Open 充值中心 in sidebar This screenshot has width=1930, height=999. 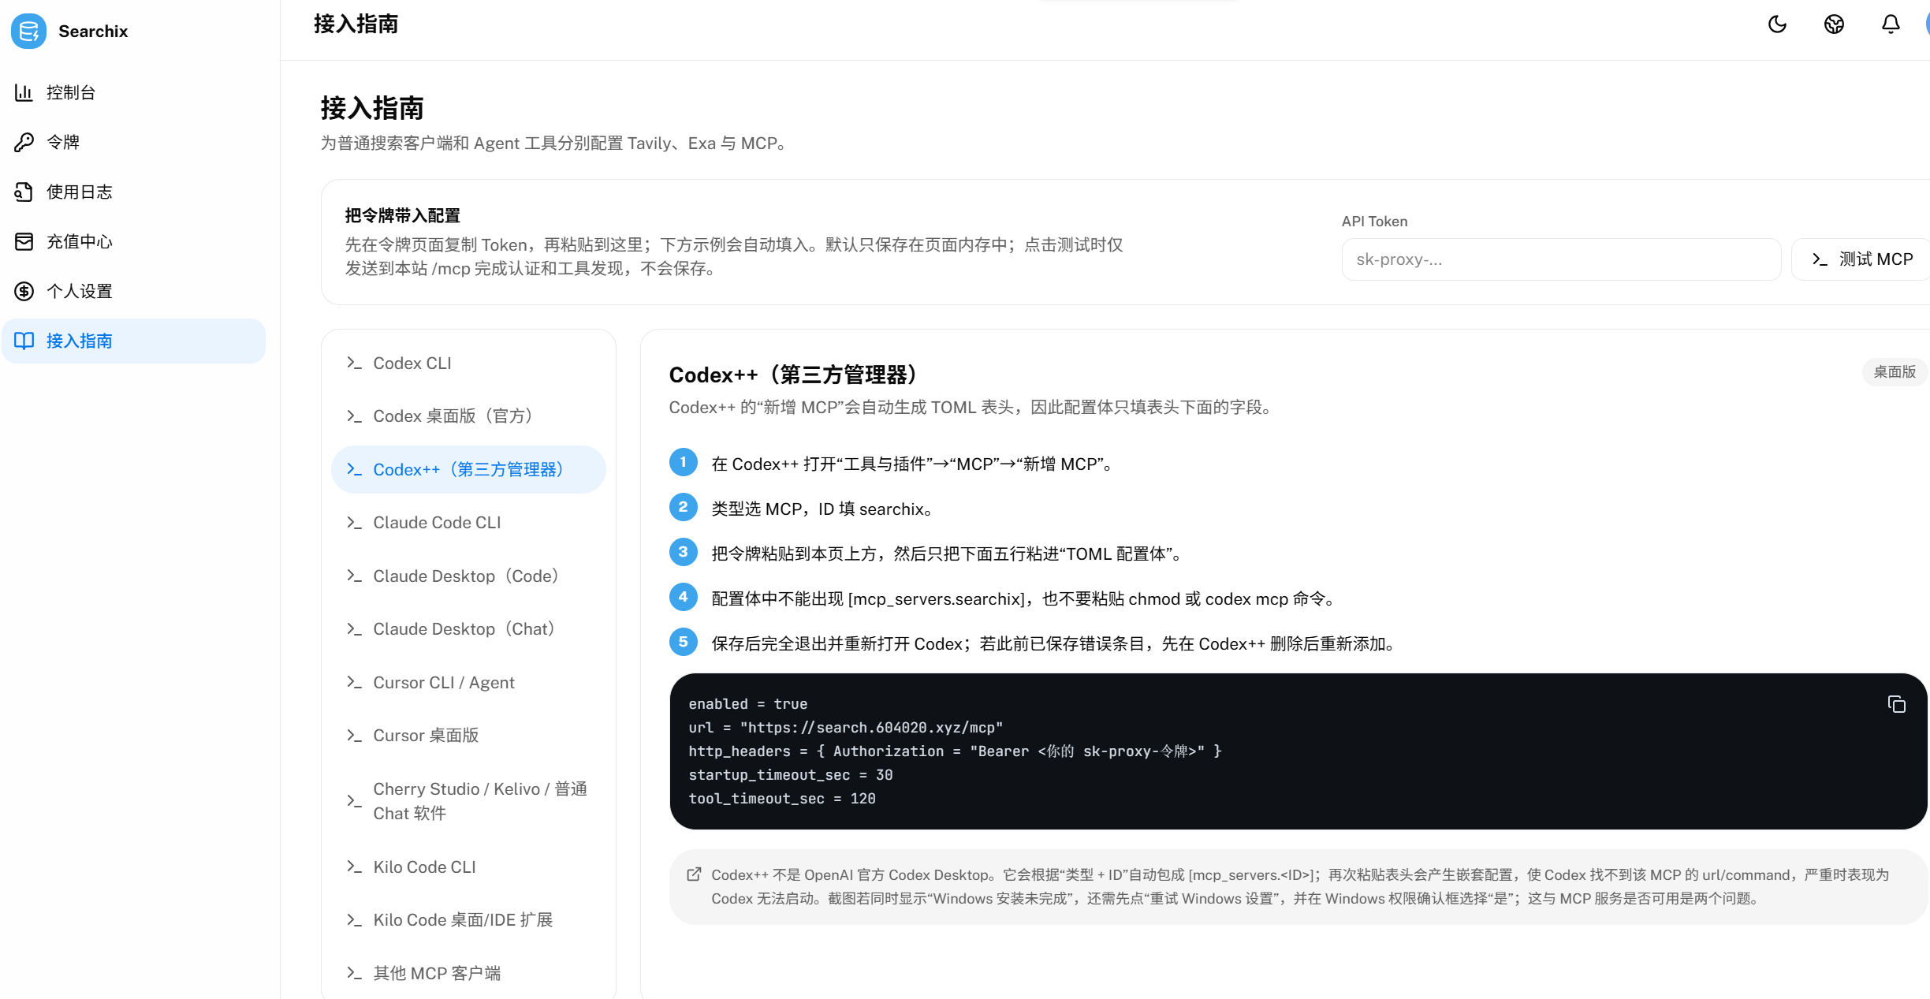click(134, 241)
